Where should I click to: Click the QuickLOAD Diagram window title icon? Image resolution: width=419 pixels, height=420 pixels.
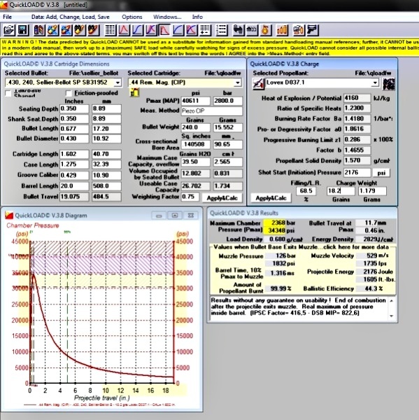pyautogui.click(x=9, y=215)
